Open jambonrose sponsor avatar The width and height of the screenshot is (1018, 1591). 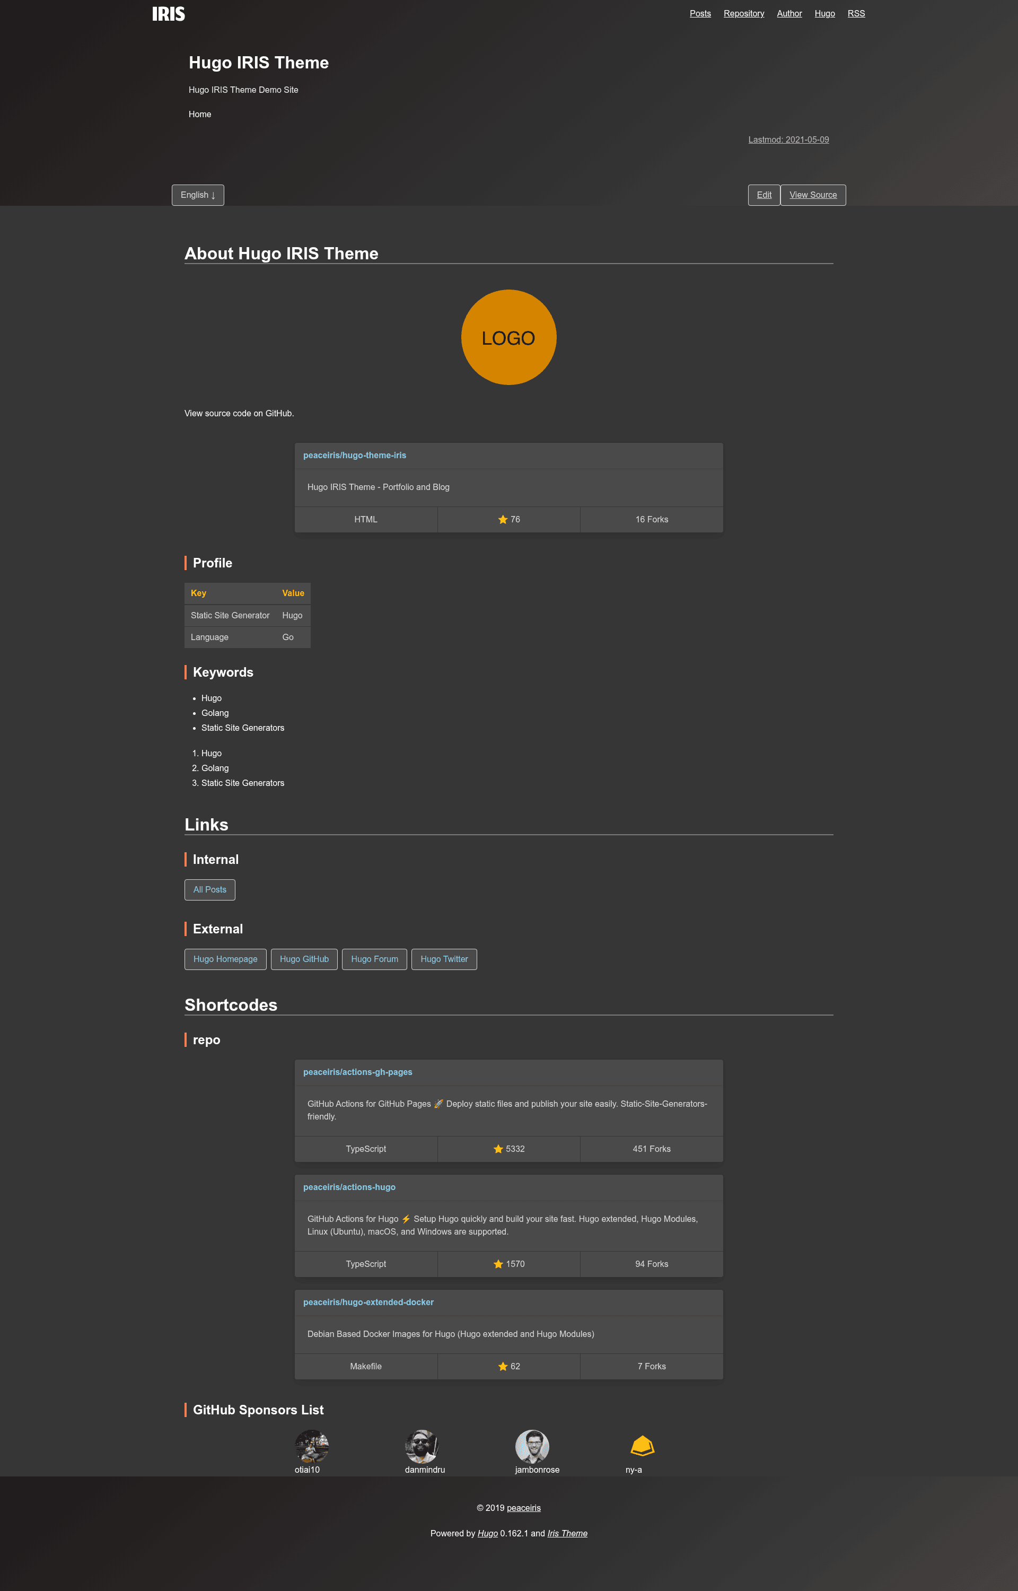[532, 1446]
